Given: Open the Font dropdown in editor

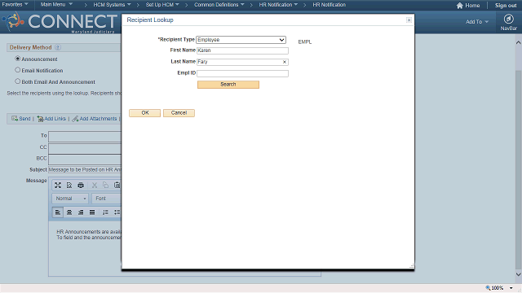Looking at the screenshot, I should (106, 199).
